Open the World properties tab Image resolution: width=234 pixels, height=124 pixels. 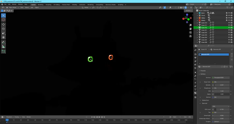point(195,68)
